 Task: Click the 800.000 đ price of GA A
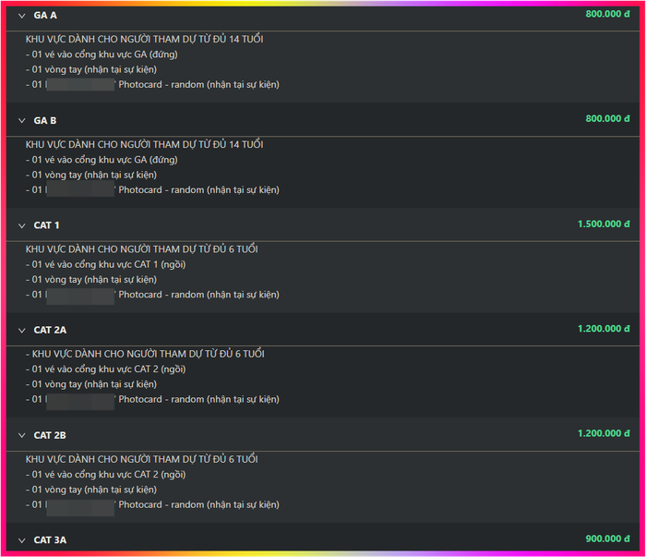(607, 14)
